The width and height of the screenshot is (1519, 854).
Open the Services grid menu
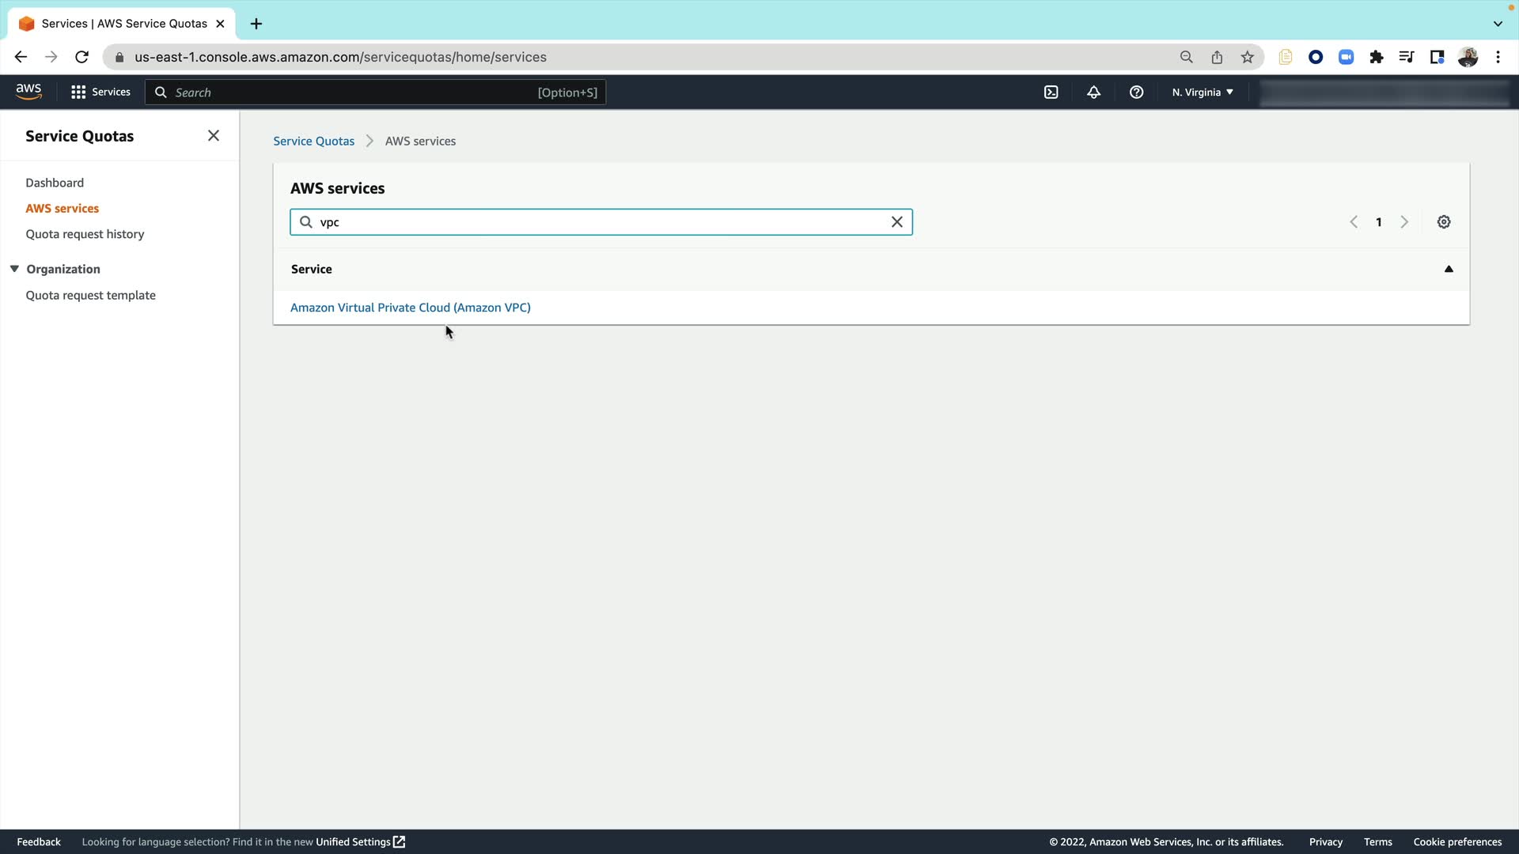[x=100, y=93]
